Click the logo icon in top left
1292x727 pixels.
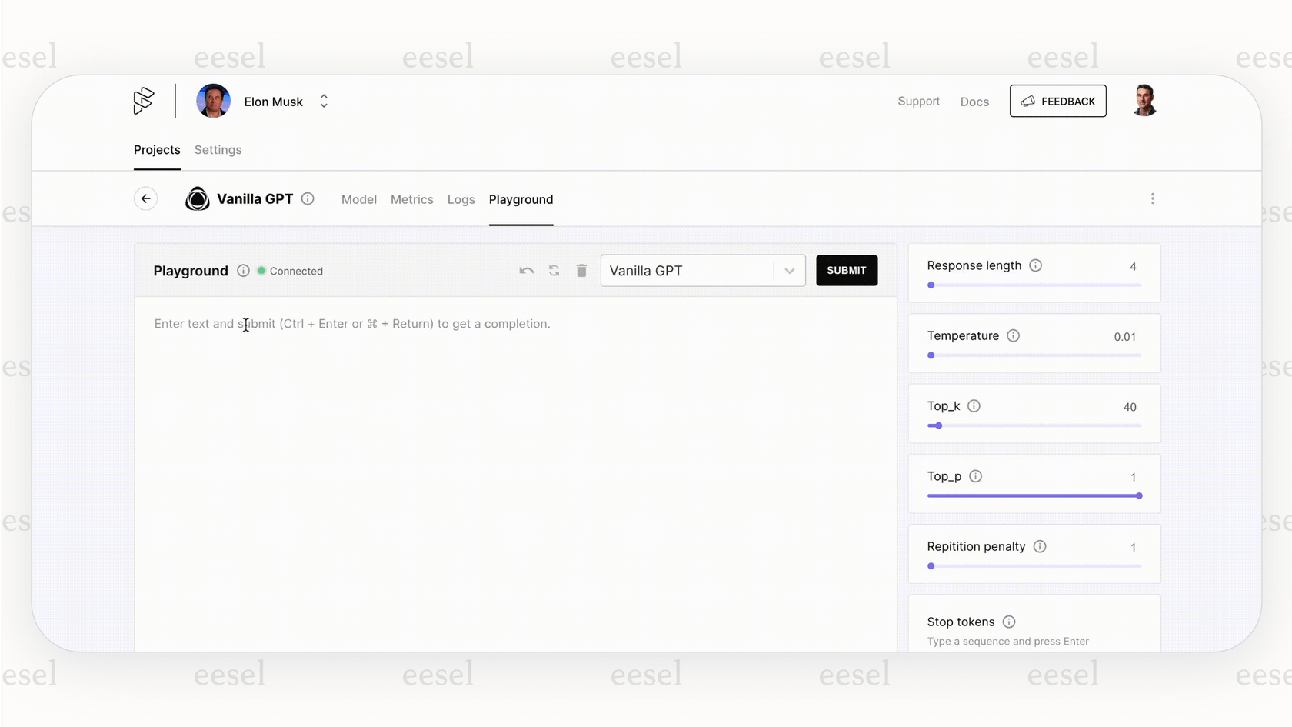coord(144,101)
